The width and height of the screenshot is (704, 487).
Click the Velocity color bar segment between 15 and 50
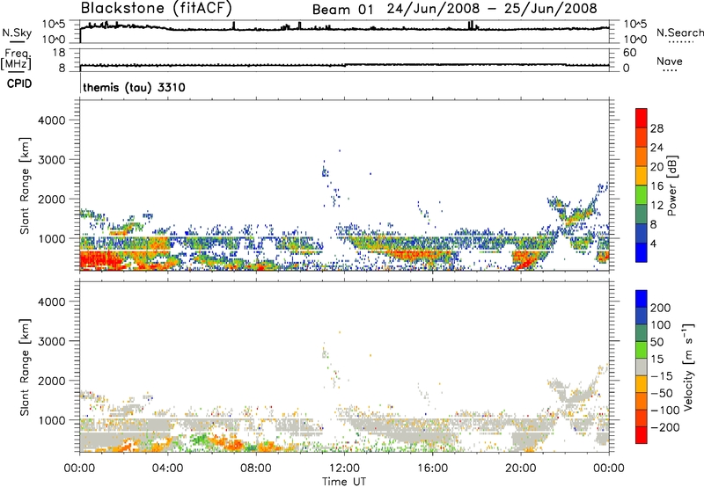(x=642, y=350)
